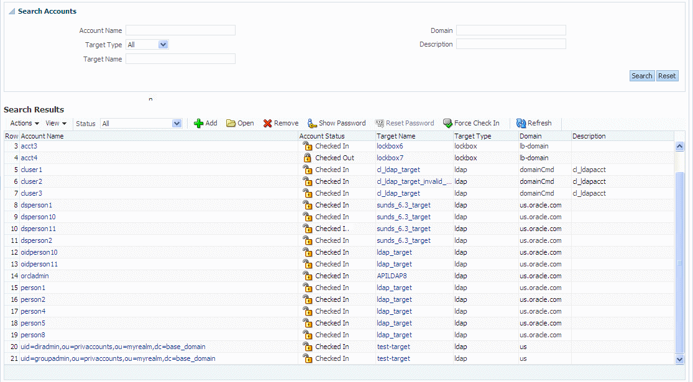693x382 pixels.
Task: Click the Target Type column header
Action: [472, 136]
